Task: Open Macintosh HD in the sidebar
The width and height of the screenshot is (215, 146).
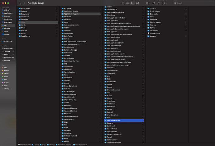Action: pyautogui.click(x=9, y=57)
